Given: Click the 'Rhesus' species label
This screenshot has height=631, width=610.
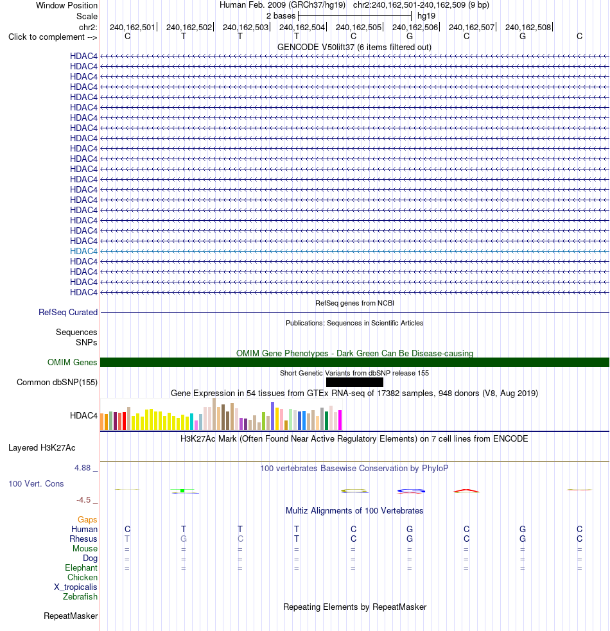Looking at the screenshot, I should click(x=83, y=539).
